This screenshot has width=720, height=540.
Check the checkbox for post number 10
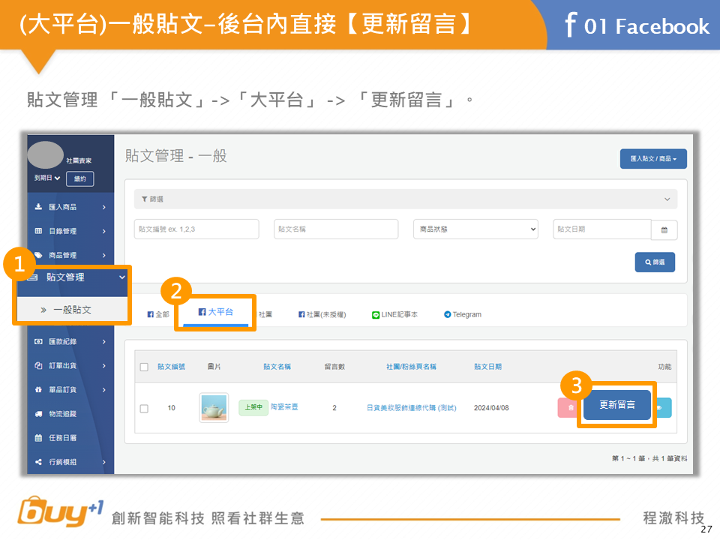click(144, 408)
